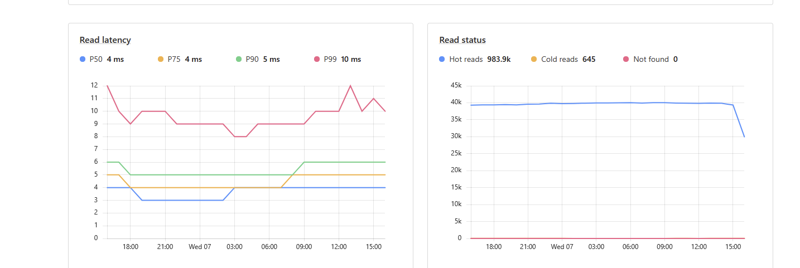Screen dimensions: 800x268
Task: Click "Wed 07" on the Read status axis
Action: (562, 246)
